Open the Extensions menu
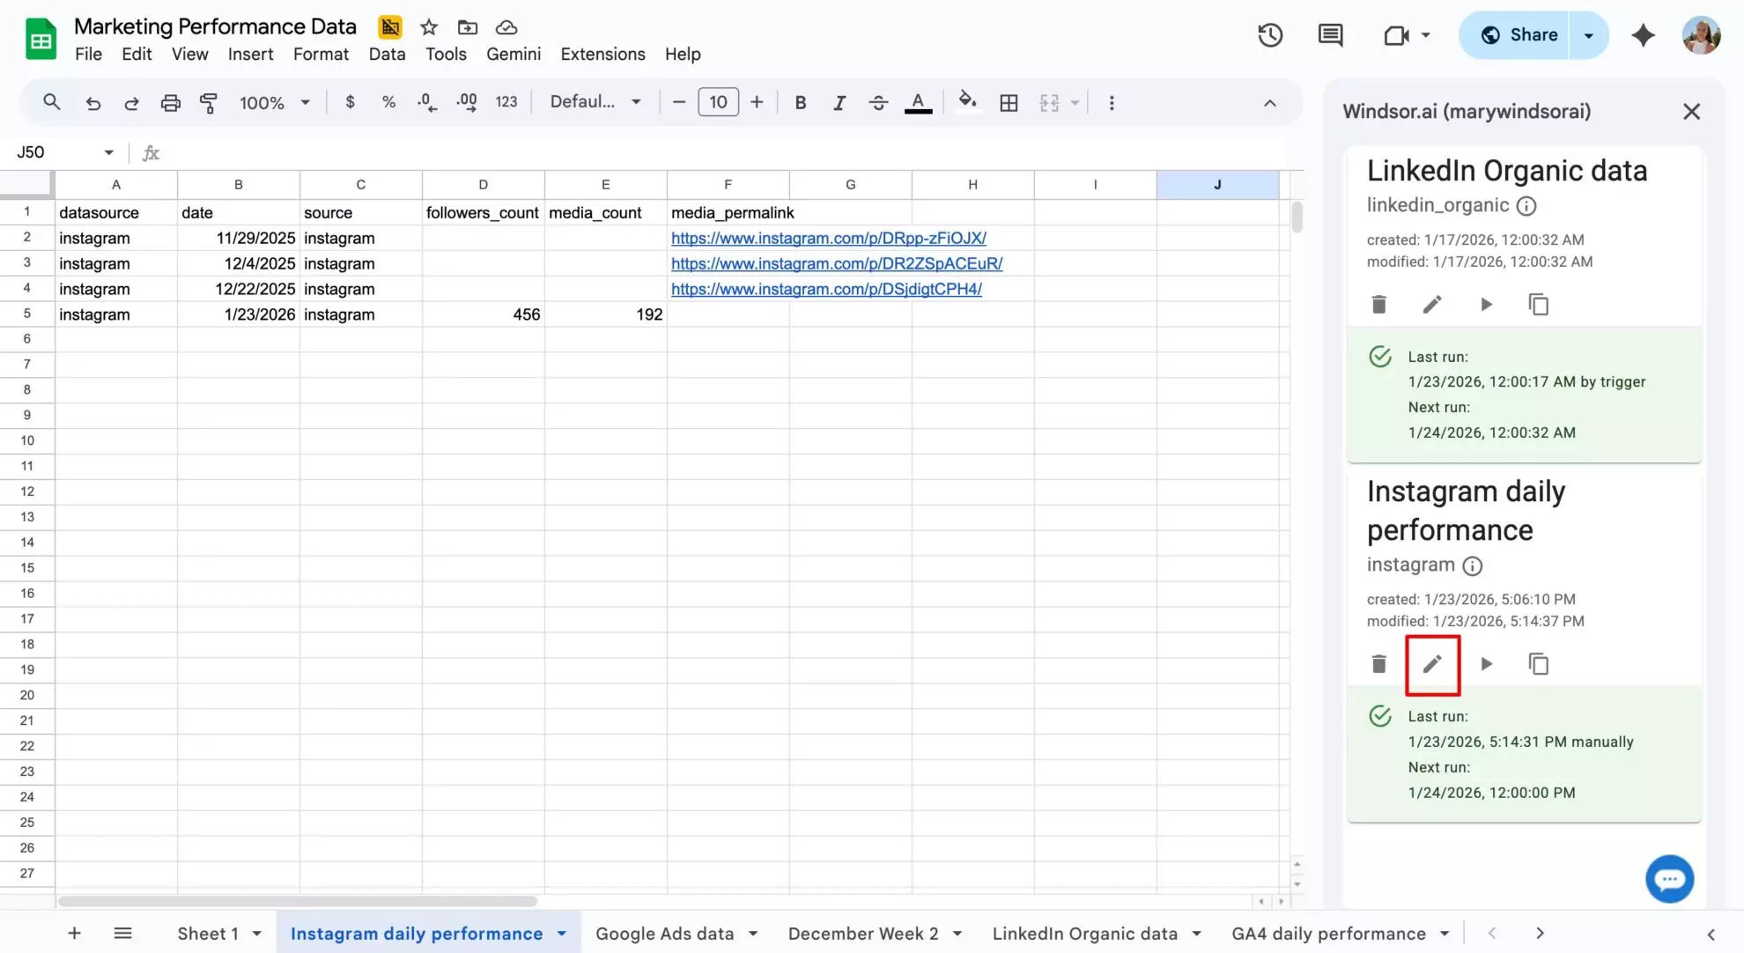Screen dimensions: 1744x953 602,54
